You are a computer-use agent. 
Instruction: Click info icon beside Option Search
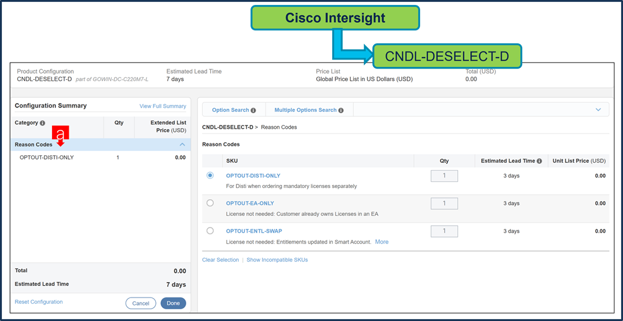coord(253,110)
